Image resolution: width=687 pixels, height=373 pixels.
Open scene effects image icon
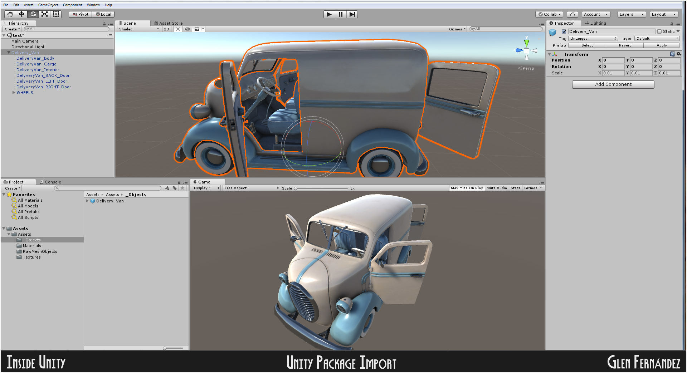coord(197,29)
